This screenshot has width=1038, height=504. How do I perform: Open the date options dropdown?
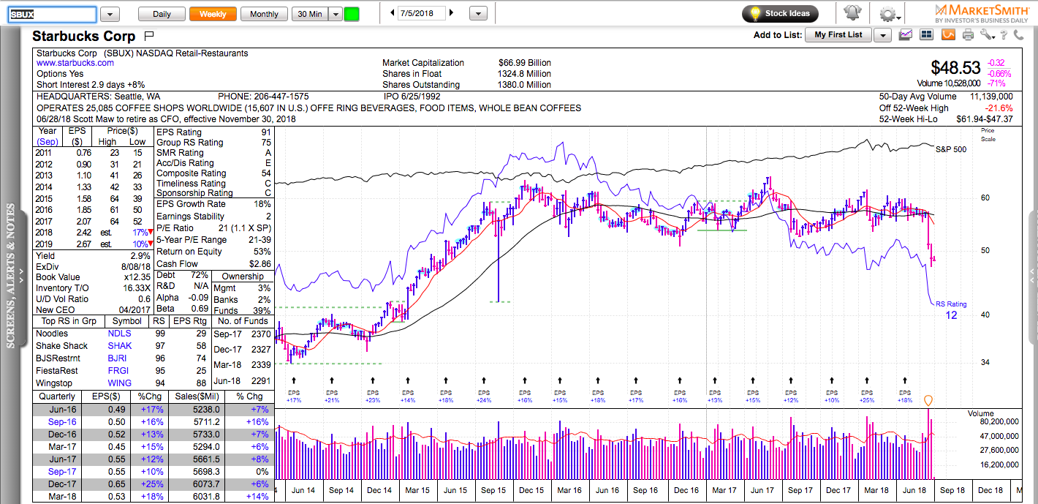pos(478,13)
